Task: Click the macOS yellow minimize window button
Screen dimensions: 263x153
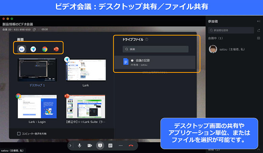Action: [8, 19]
